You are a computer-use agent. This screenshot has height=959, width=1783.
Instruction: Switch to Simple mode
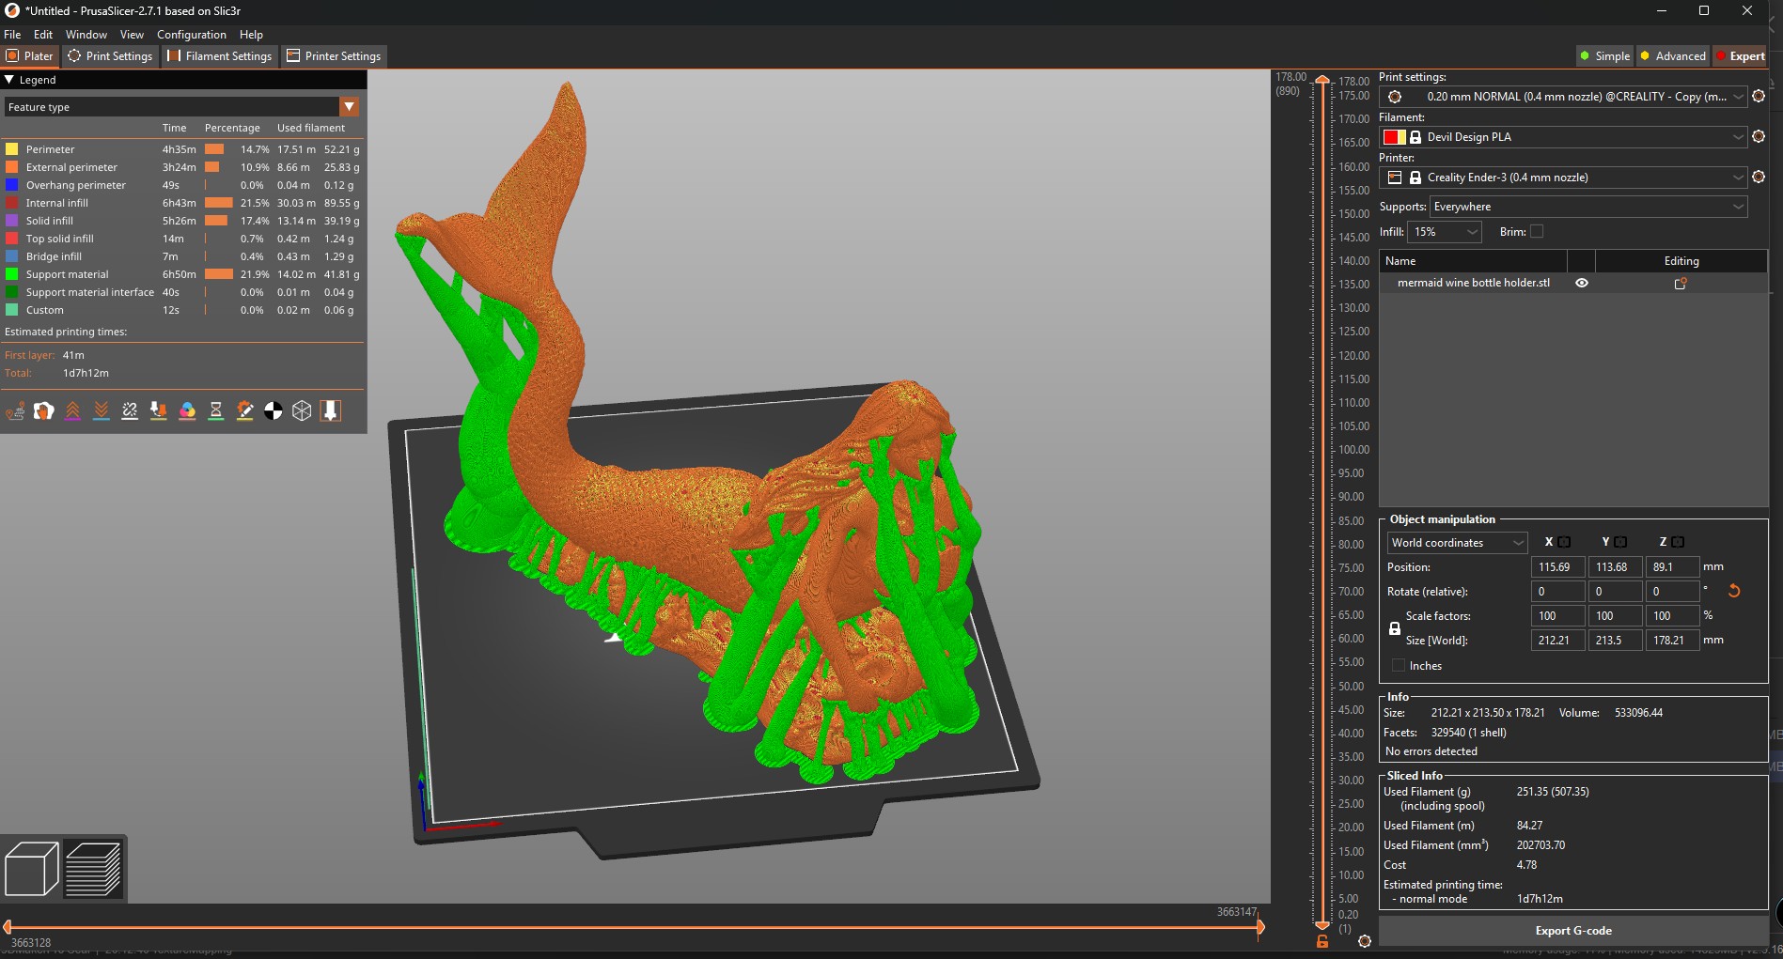coord(1604,55)
